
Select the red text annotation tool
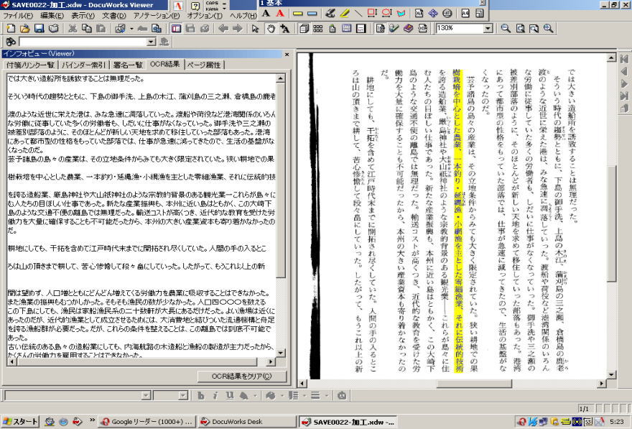(x=280, y=14)
